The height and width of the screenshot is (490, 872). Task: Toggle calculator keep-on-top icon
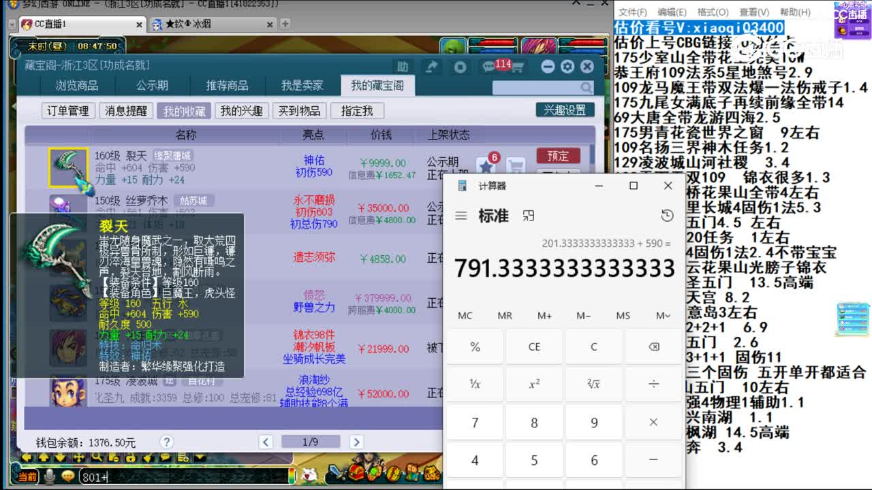[528, 216]
